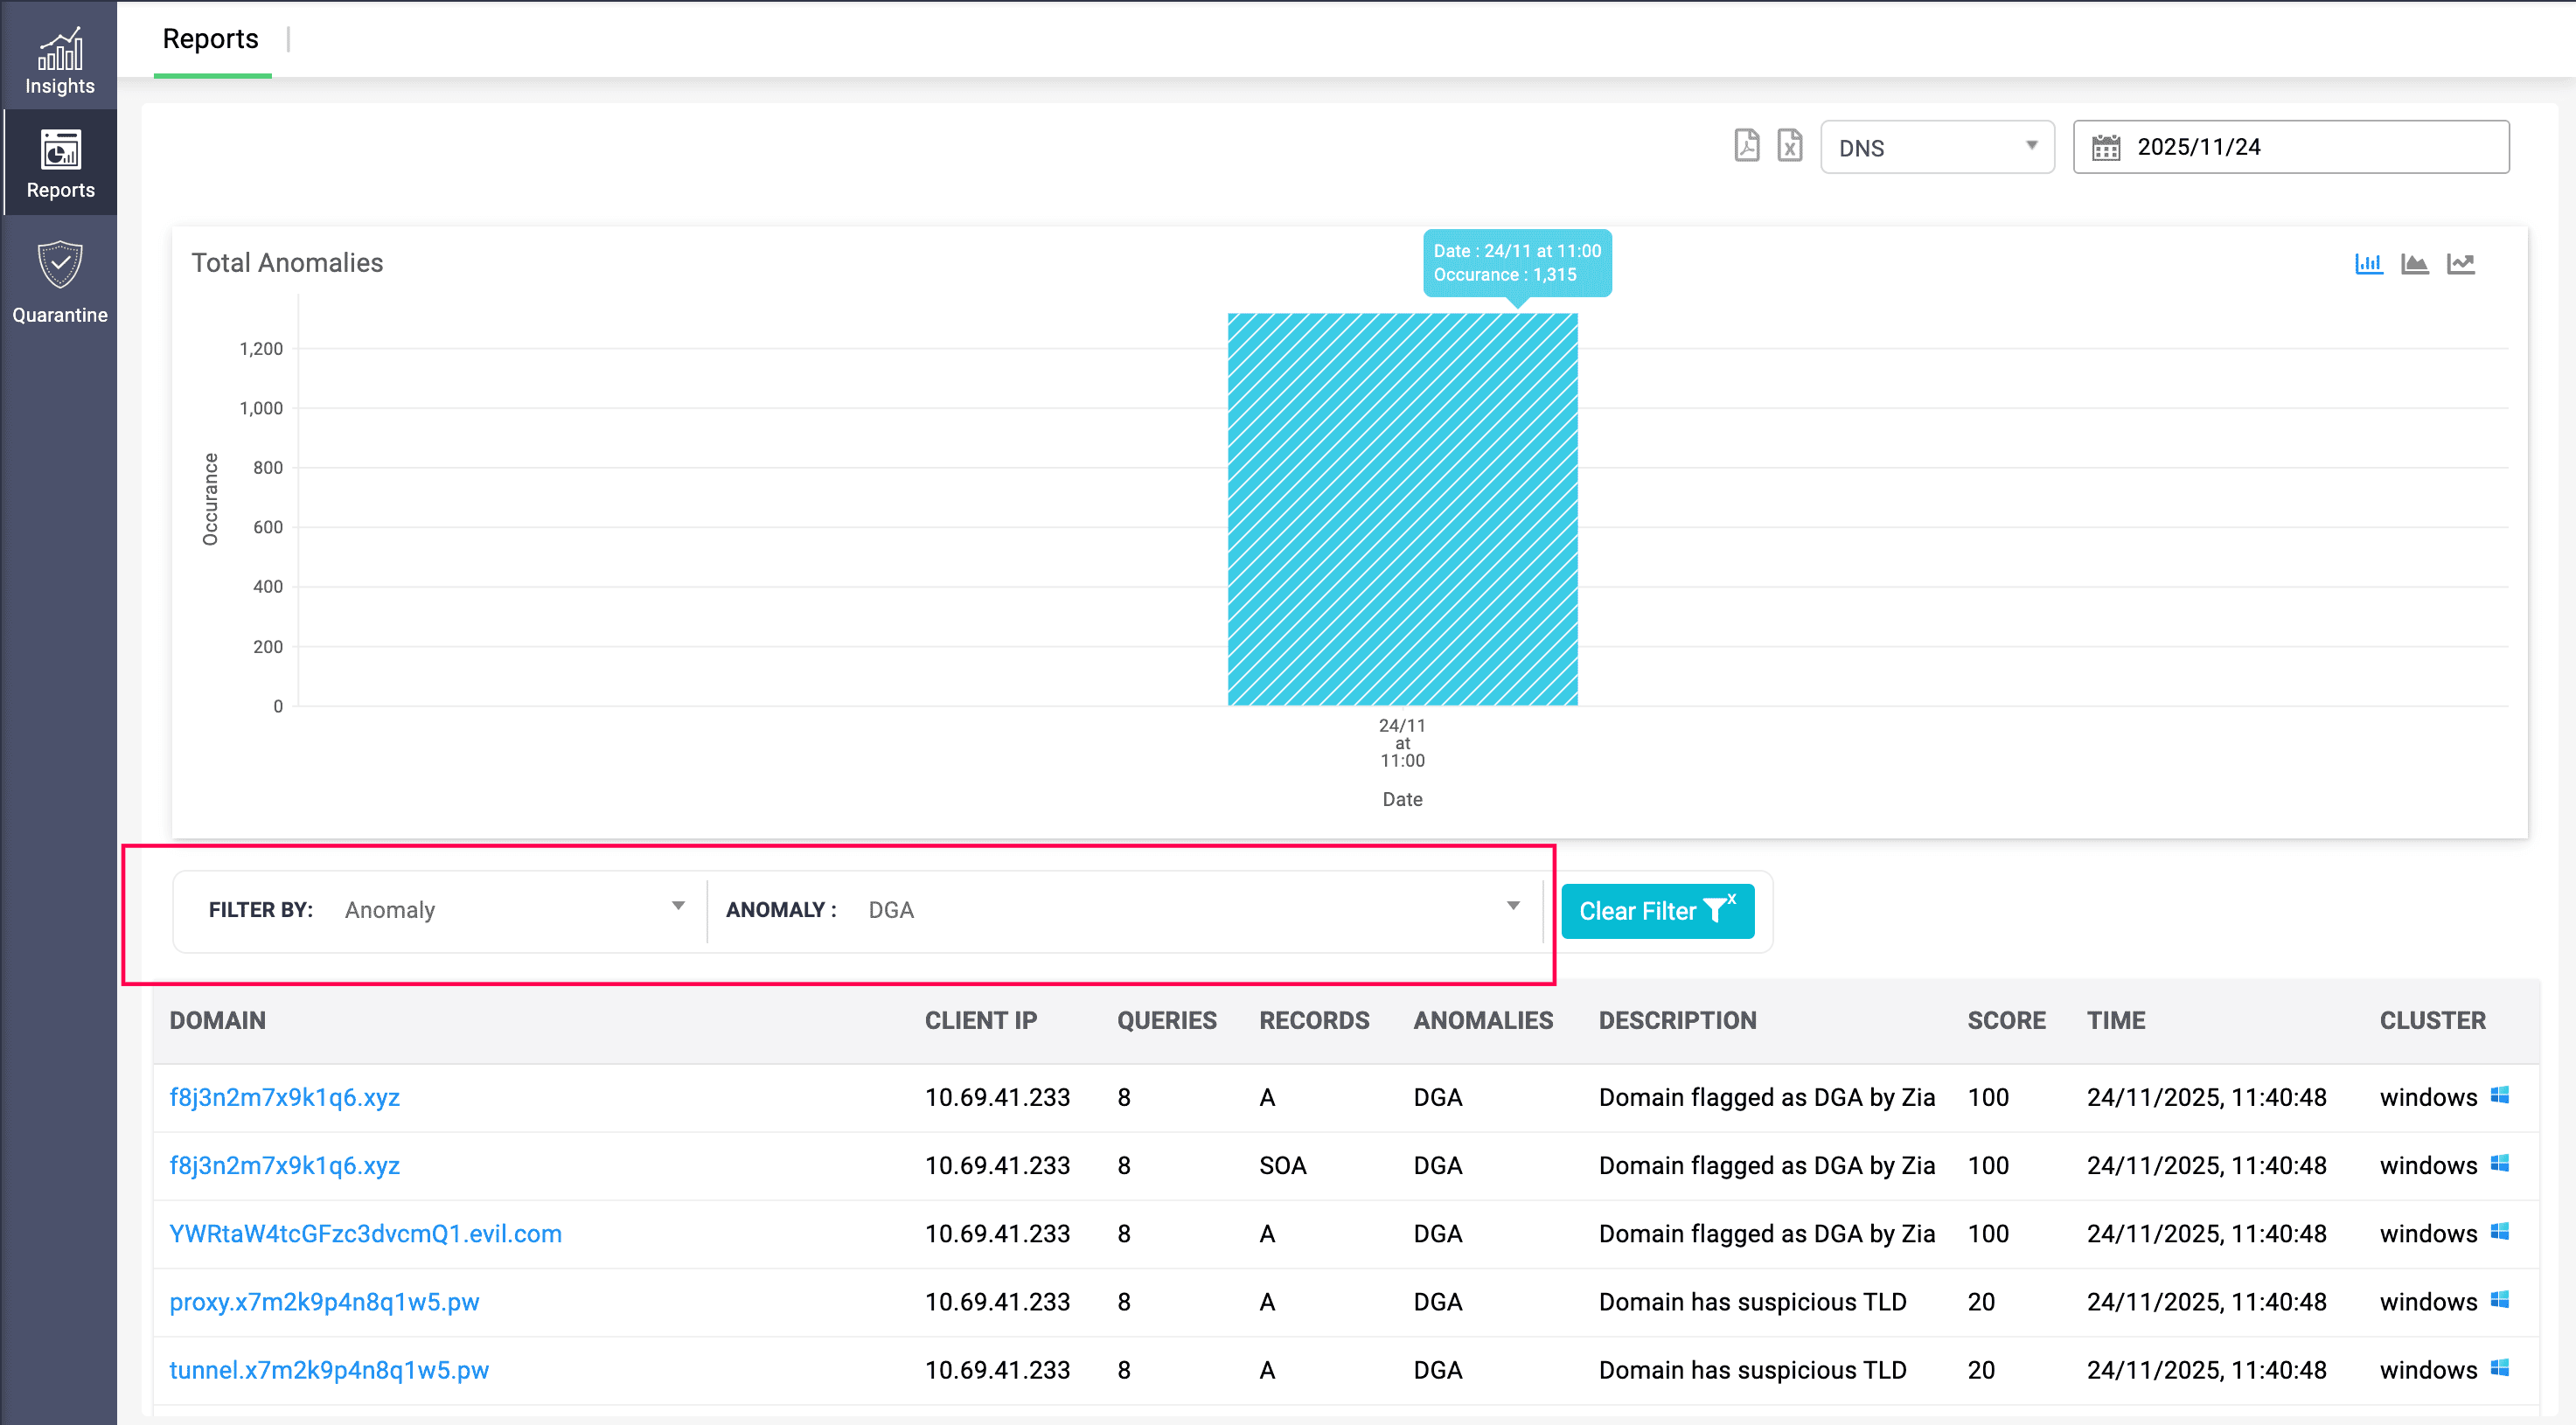Open the ANOMALY dropdown showing DGA
Screen dimensions: 2576x1425
(x=1513, y=906)
